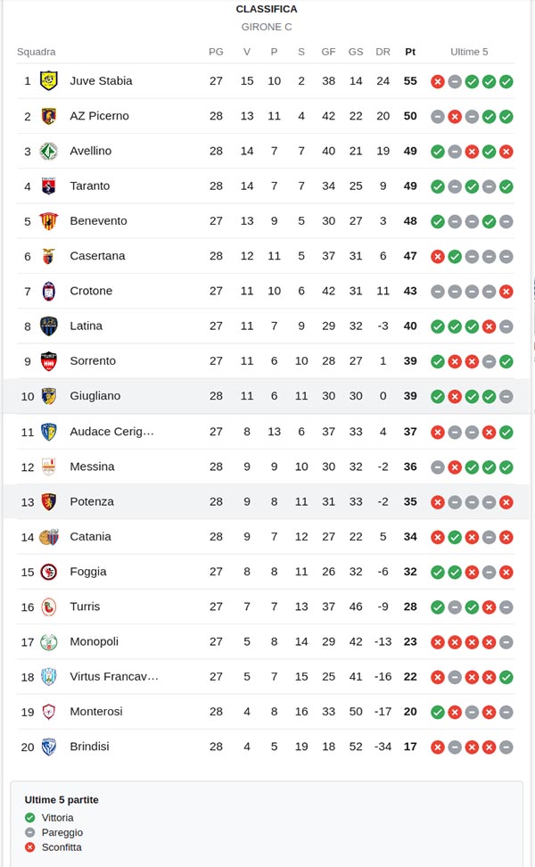Sort table by Pt column header
The width and height of the screenshot is (535, 867).
point(410,52)
